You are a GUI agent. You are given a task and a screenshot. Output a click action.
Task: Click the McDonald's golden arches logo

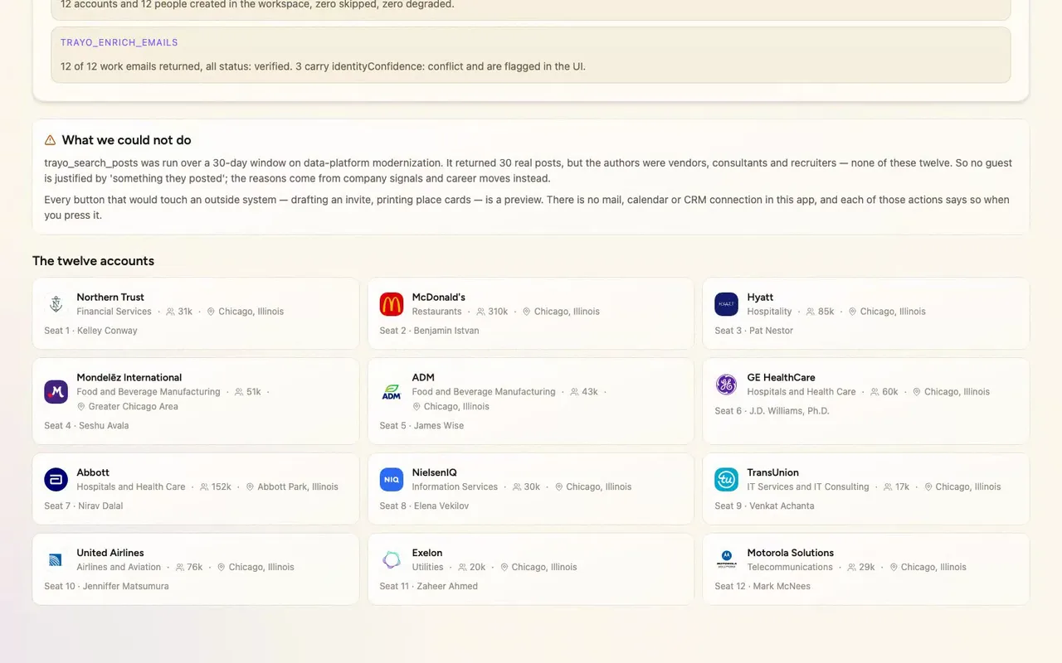pyautogui.click(x=392, y=304)
